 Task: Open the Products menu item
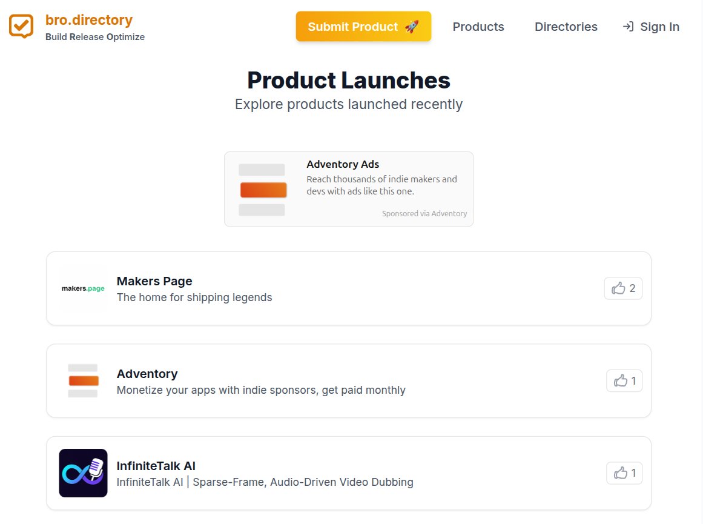(478, 27)
